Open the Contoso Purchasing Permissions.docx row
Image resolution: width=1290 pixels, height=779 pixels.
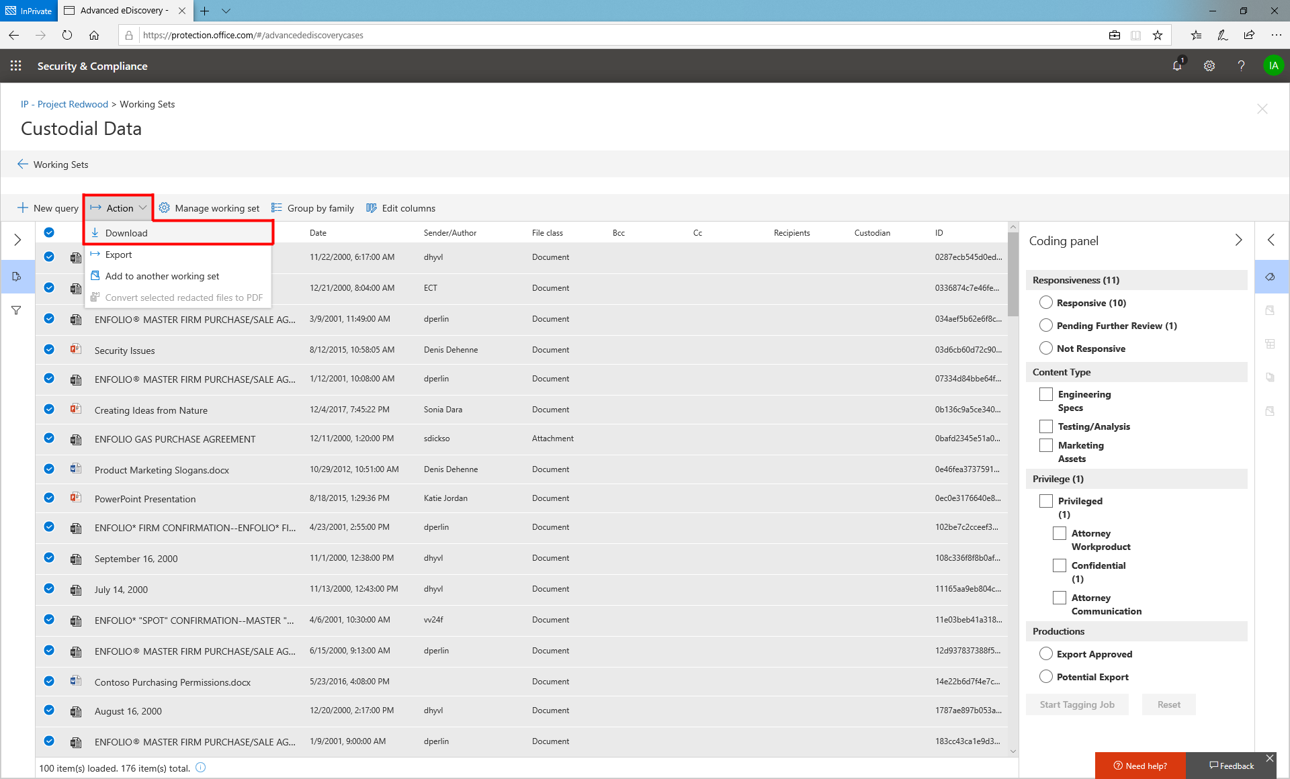coord(521,682)
